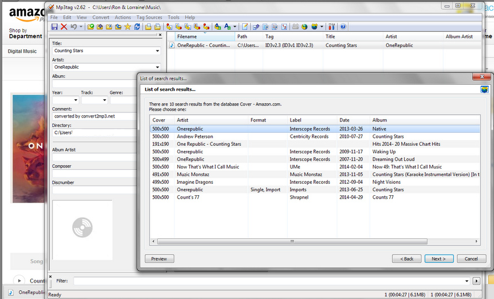Viewport: 494px width, 299px height.
Task: Open the Tag Sources menu
Action: [x=149, y=17]
